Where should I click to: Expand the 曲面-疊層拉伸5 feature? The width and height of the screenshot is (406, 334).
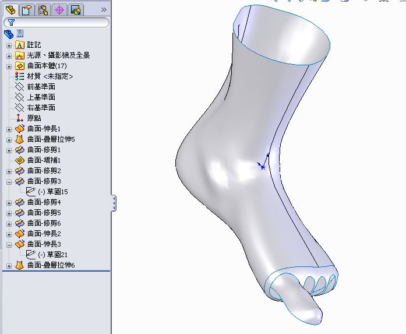pyautogui.click(x=9, y=140)
